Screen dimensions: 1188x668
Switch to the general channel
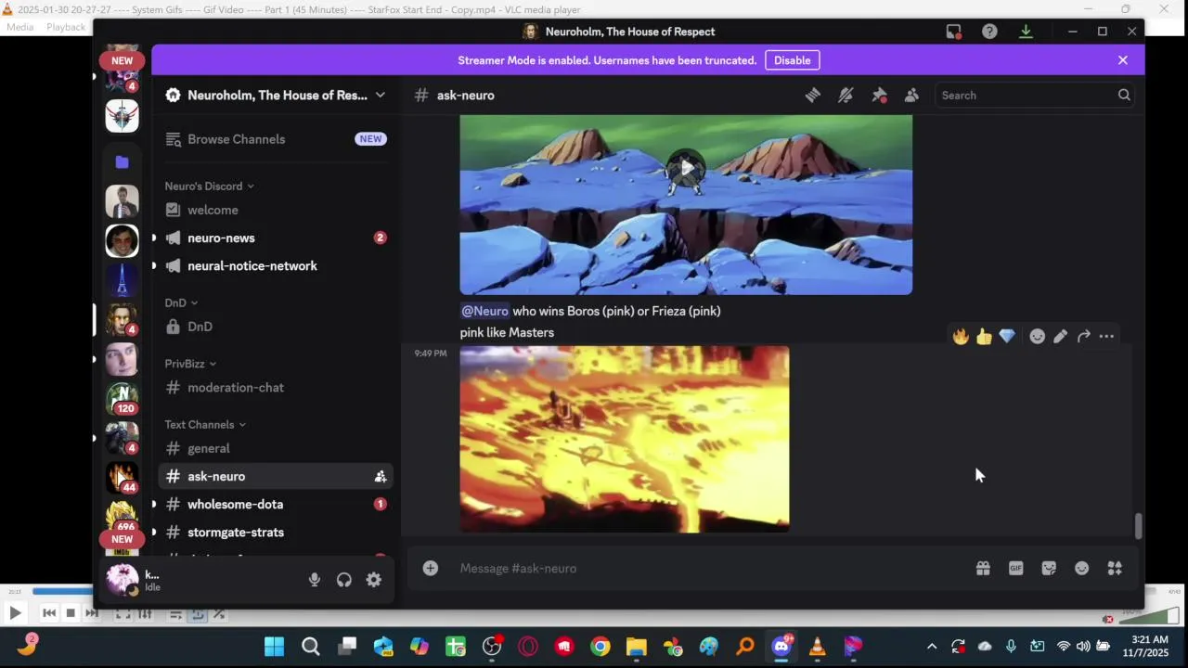pyautogui.click(x=276, y=448)
